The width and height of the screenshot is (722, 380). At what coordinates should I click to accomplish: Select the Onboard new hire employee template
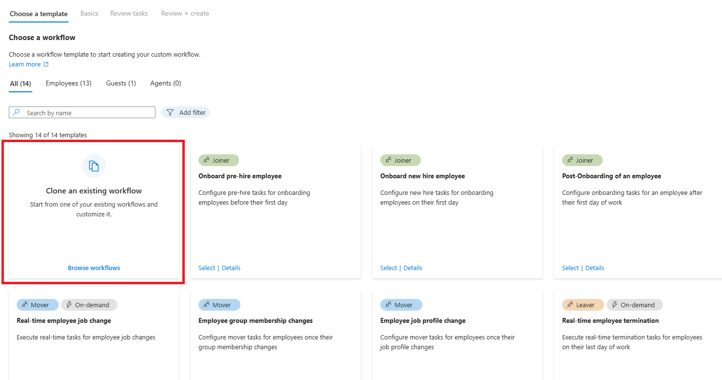(x=389, y=268)
